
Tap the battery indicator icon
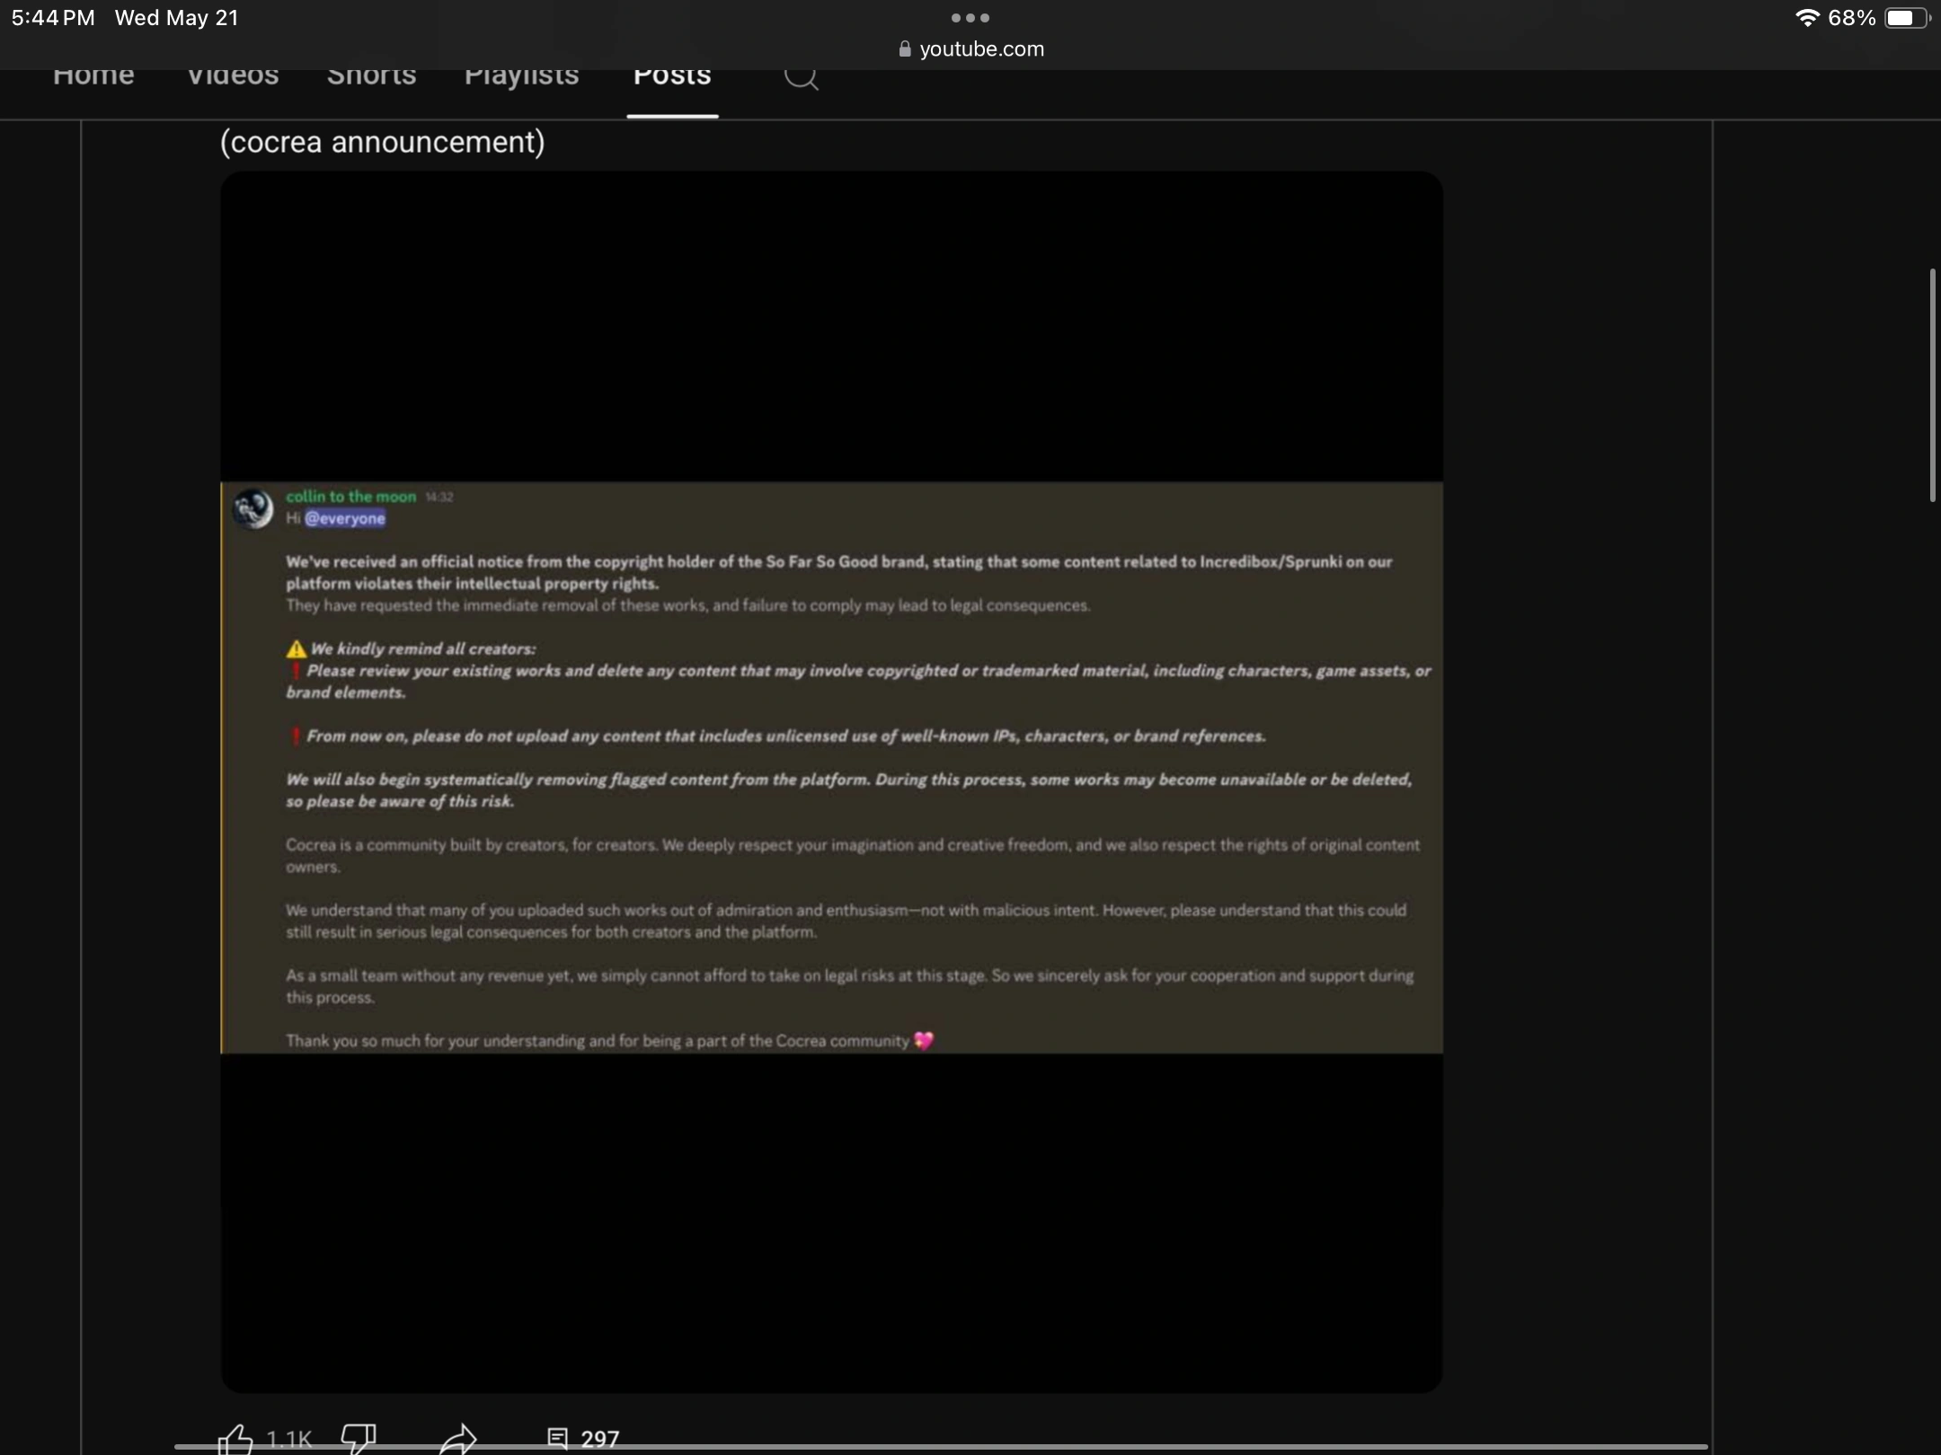coord(1907,18)
